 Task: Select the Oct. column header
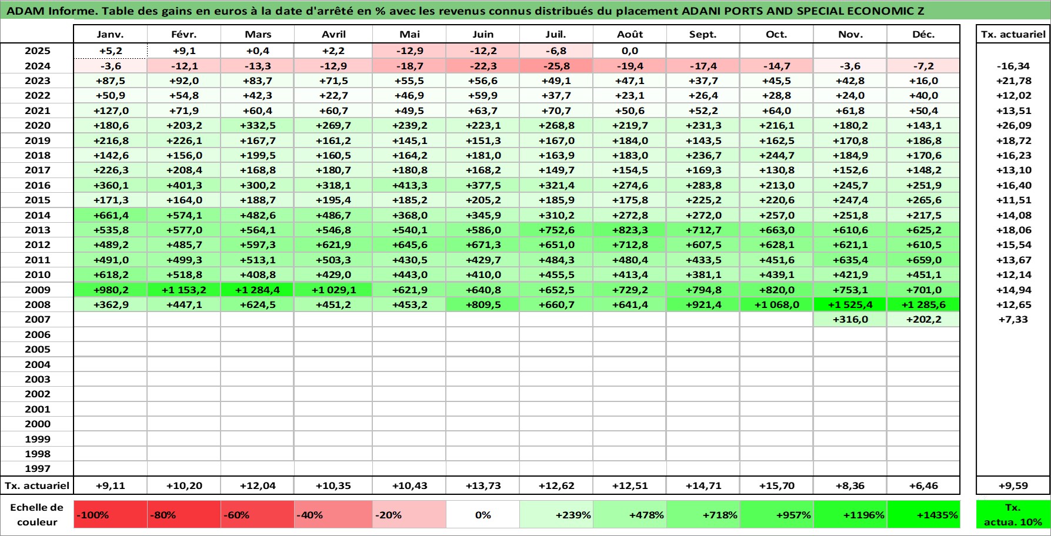[x=776, y=34]
